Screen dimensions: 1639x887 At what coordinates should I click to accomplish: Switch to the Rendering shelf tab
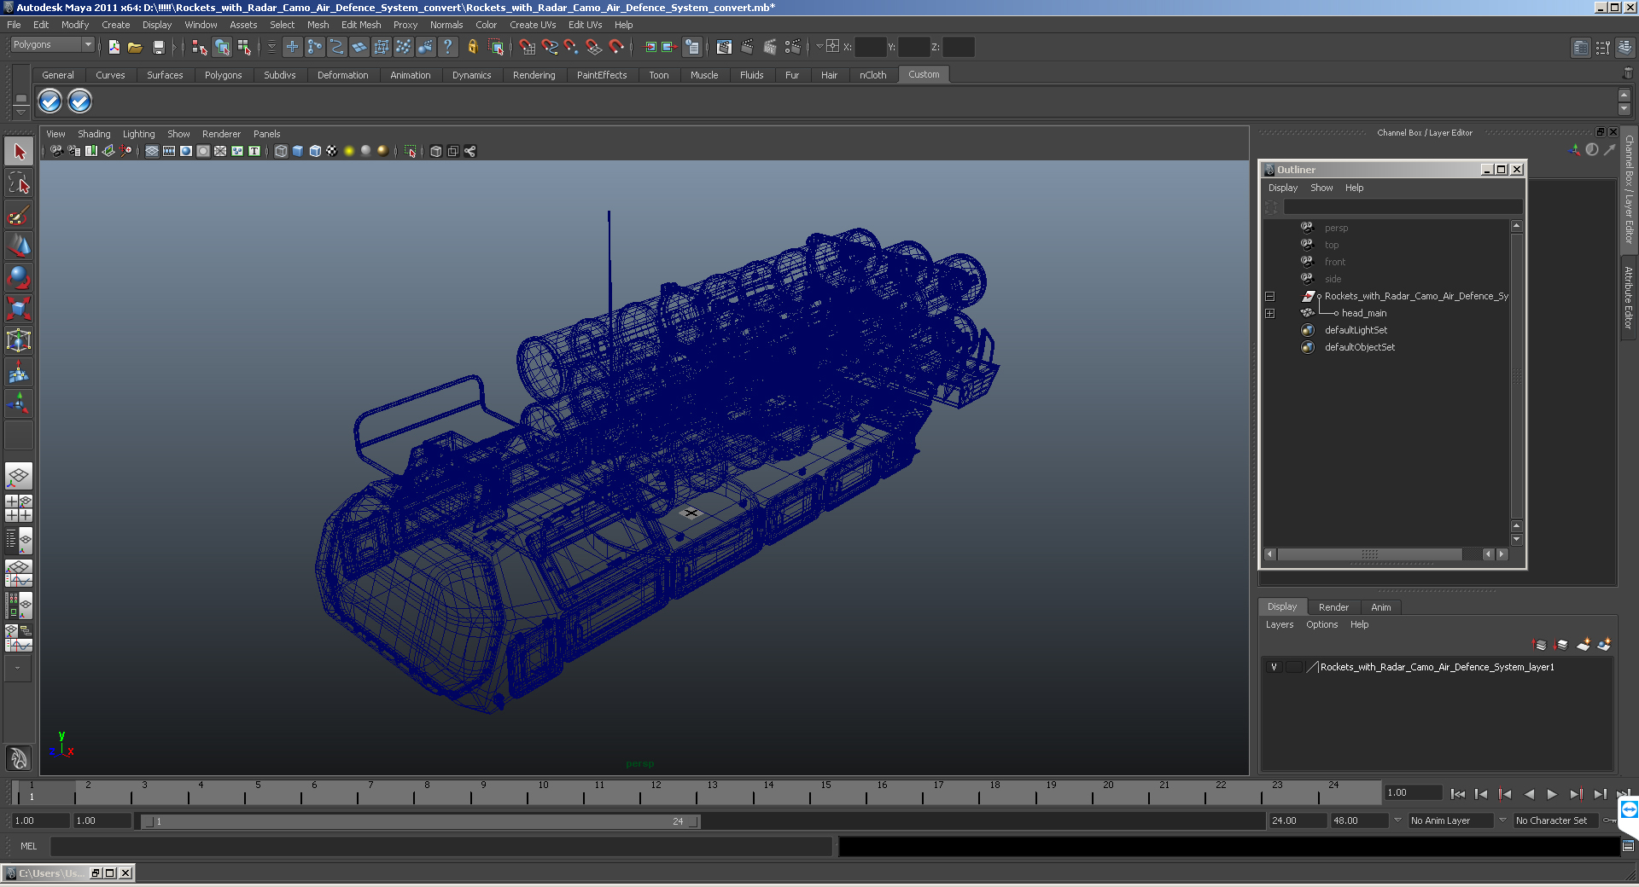pos(534,75)
